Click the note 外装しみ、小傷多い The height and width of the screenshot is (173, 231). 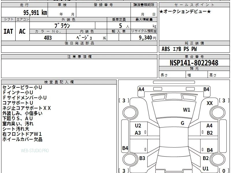tap(23, 113)
